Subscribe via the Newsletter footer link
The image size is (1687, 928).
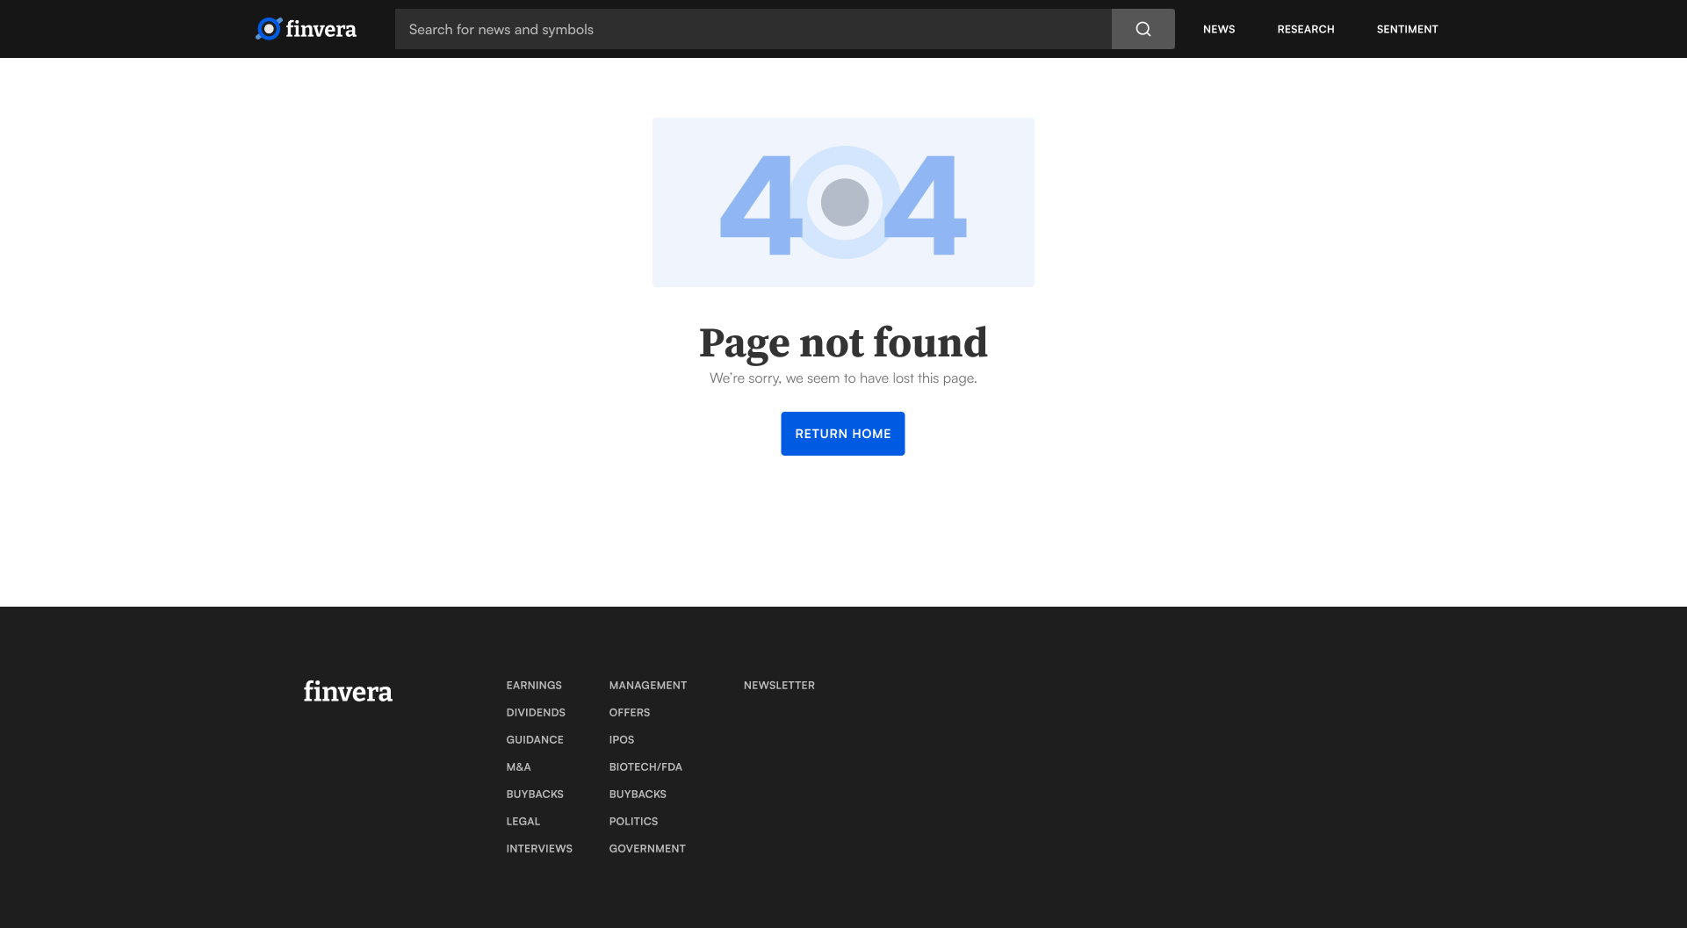779,685
